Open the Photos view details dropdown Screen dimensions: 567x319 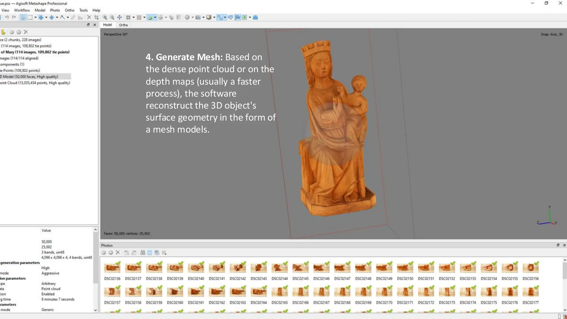point(164,253)
